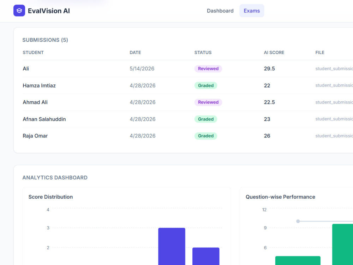Click the shorter green Question-wise Performance bar
Viewport: 353px width, 265px height.
pos(298,260)
